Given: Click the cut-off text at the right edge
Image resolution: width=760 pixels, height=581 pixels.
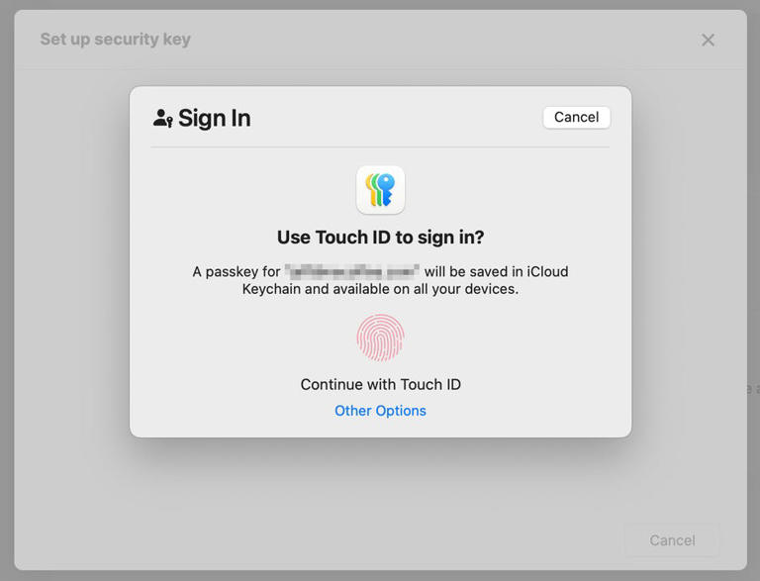Looking at the screenshot, I should 754,389.
